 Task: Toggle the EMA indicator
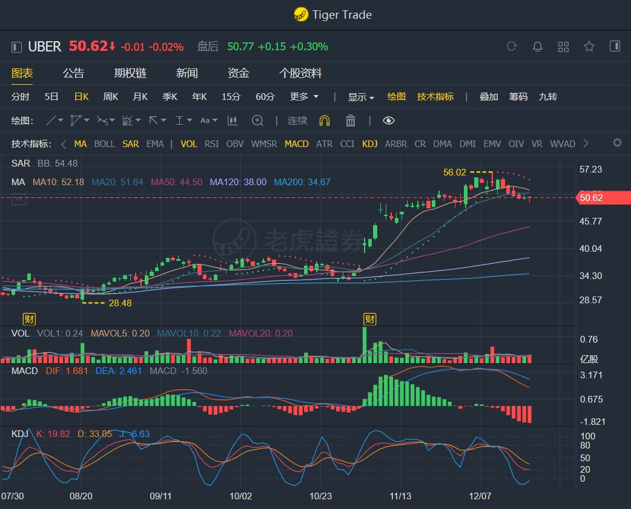[x=155, y=144]
